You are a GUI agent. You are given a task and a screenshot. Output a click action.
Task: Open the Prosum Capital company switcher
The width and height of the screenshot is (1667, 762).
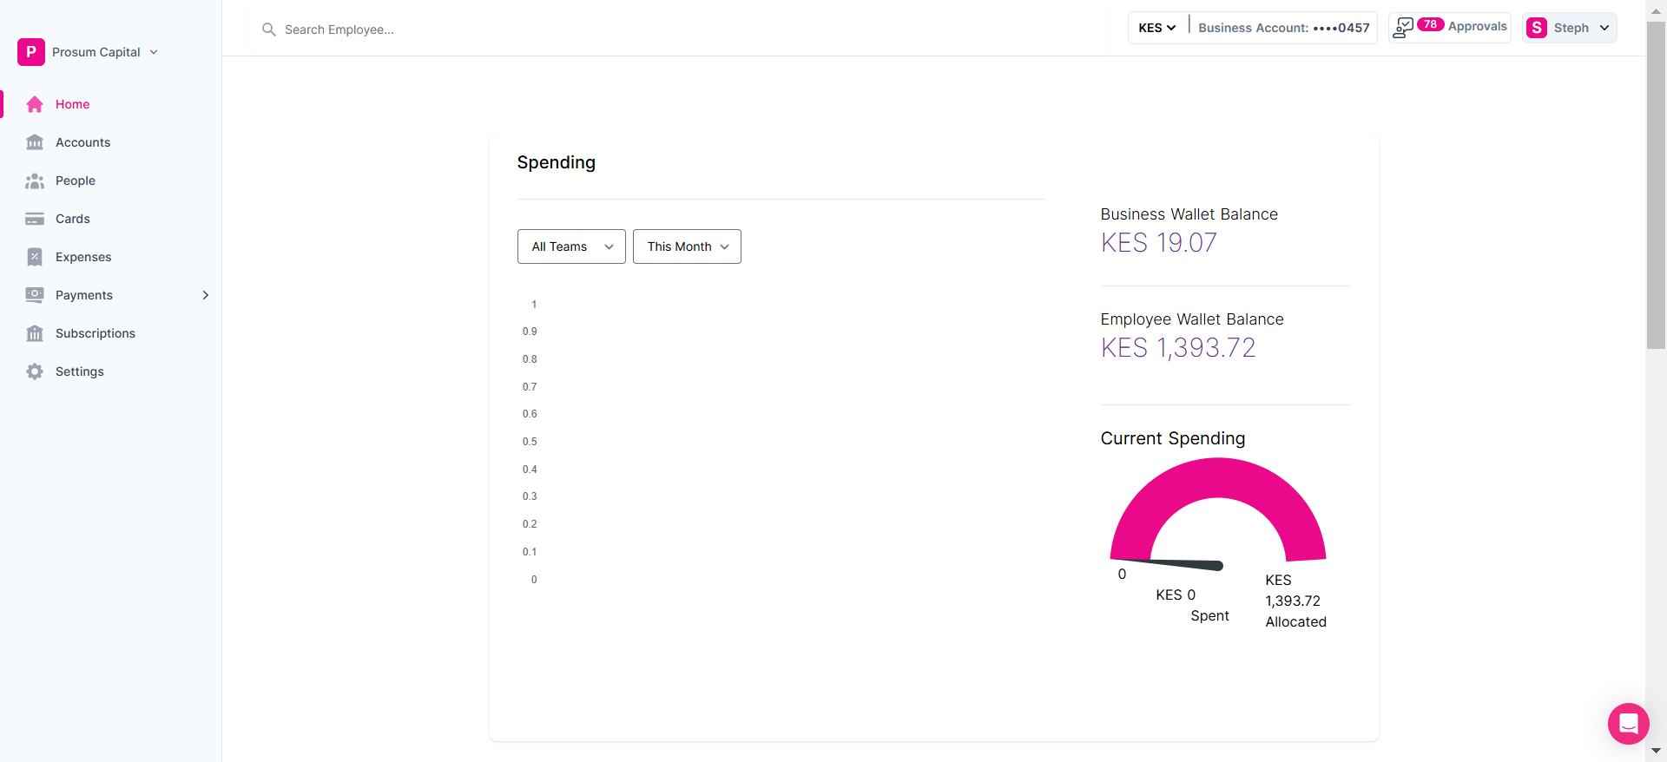(96, 52)
